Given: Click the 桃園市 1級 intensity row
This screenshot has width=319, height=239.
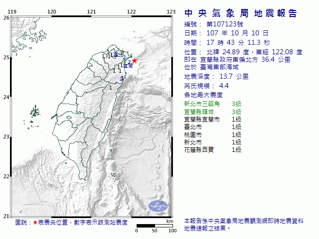Looking at the screenshot, I should [x=213, y=134].
